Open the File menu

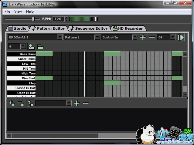click(7, 12)
